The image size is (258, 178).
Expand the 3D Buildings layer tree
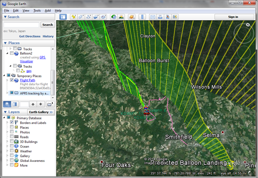click(x=7, y=141)
